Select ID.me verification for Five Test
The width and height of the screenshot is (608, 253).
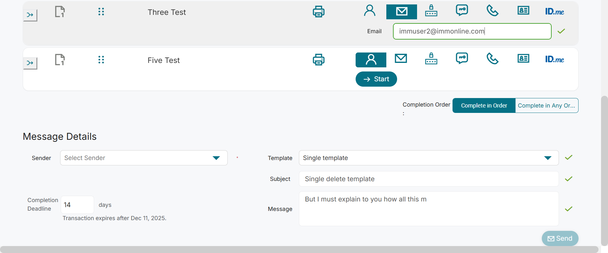tap(554, 59)
